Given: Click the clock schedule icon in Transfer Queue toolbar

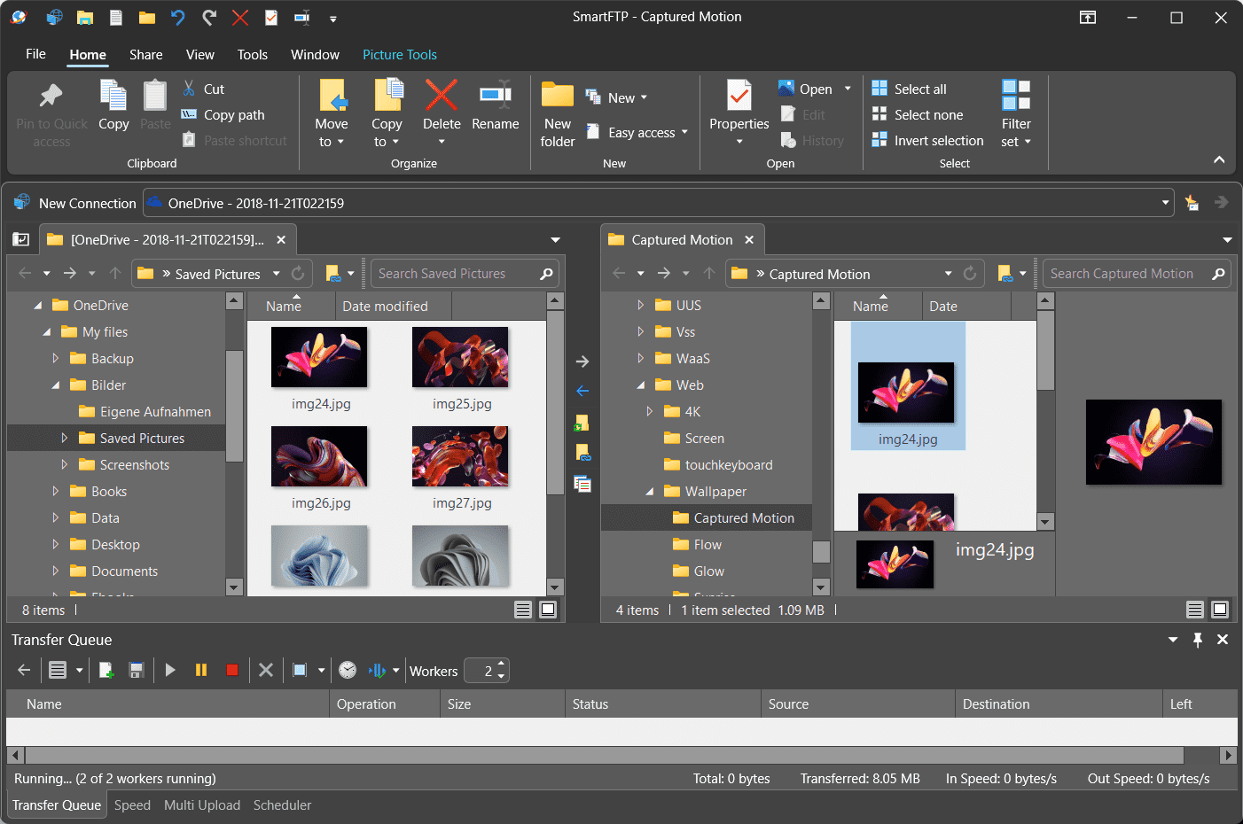Looking at the screenshot, I should pos(348,671).
